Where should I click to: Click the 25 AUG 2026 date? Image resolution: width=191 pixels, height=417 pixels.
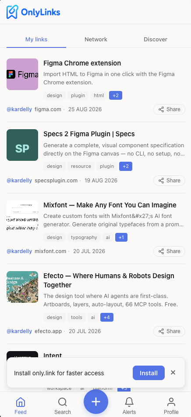click(x=85, y=109)
